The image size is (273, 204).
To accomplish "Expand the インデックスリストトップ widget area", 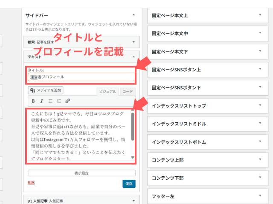I will tap(260, 105).
